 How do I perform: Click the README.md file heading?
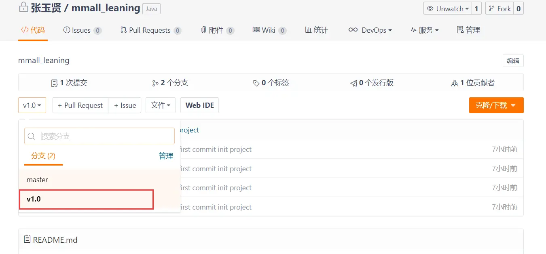click(x=55, y=240)
